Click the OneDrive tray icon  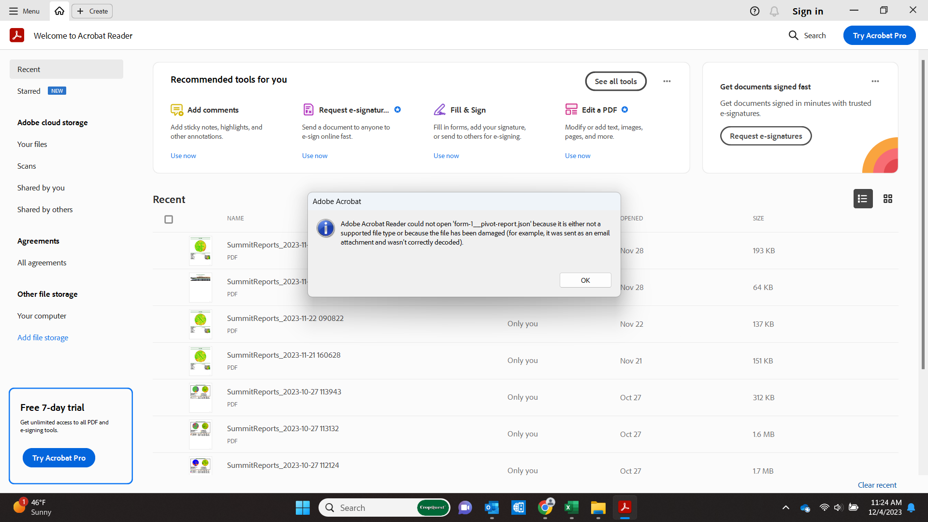805,507
